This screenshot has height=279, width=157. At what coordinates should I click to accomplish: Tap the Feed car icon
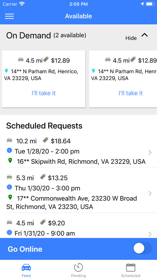26,267
